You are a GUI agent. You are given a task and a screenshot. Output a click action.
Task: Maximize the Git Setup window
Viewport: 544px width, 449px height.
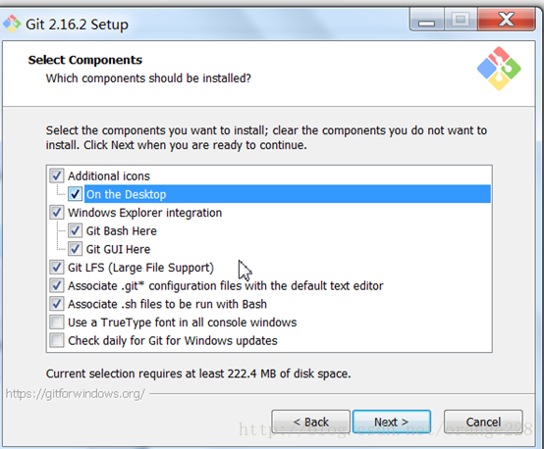461,21
